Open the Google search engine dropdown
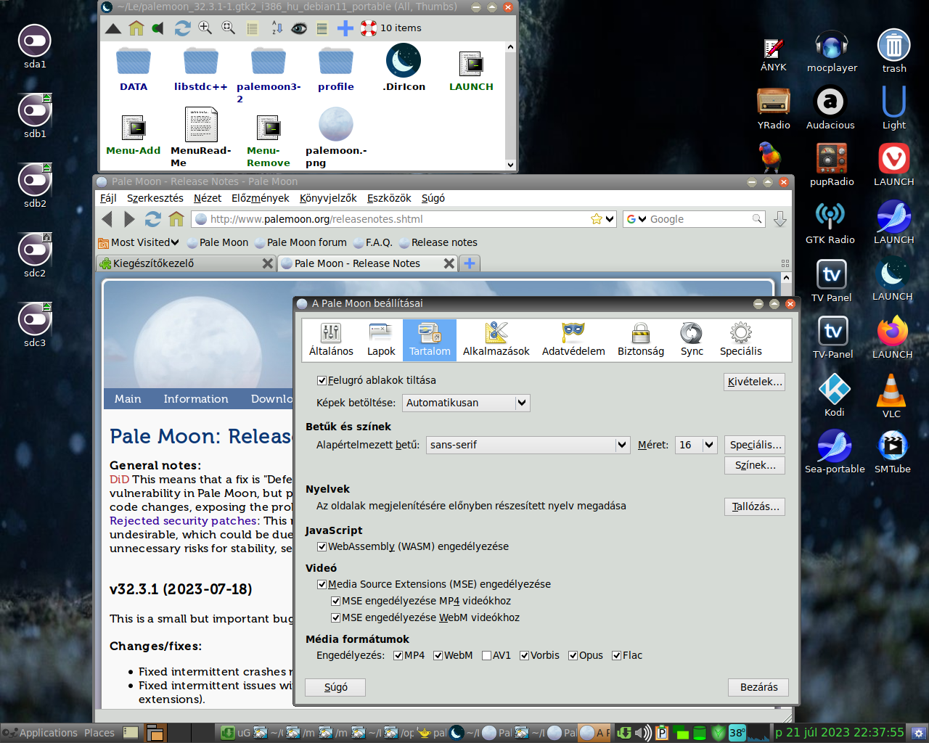Image resolution: width=929 pixels, height=743 pixels. 637,219
